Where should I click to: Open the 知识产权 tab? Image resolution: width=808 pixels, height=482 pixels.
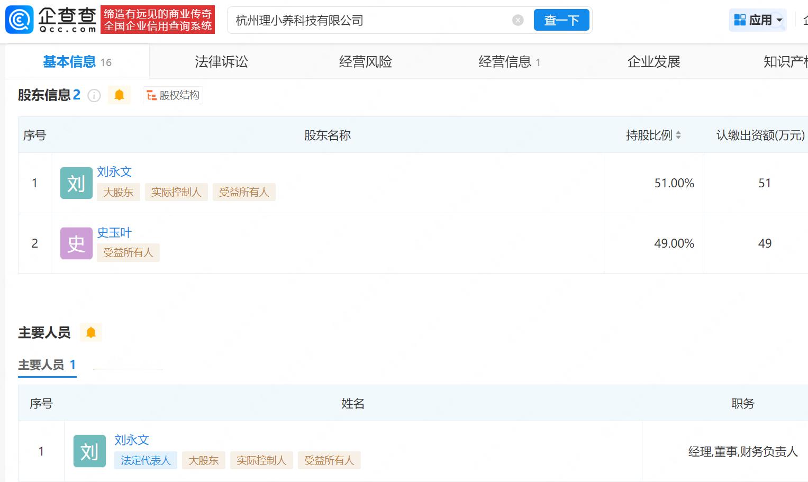[785, 62]
